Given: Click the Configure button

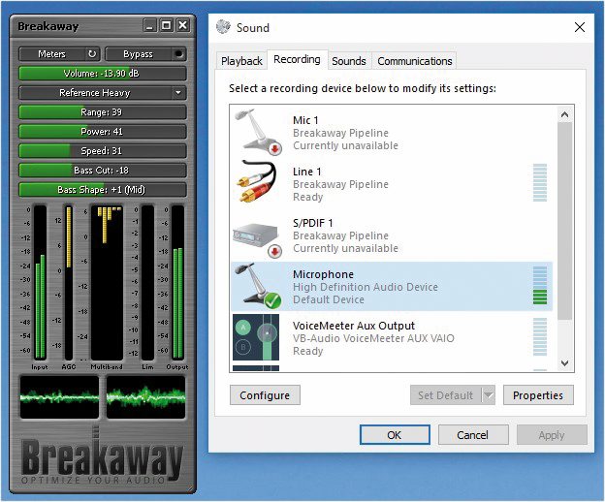Looking at the screenshot, I should pyautogui.click(x=265, y=395).
